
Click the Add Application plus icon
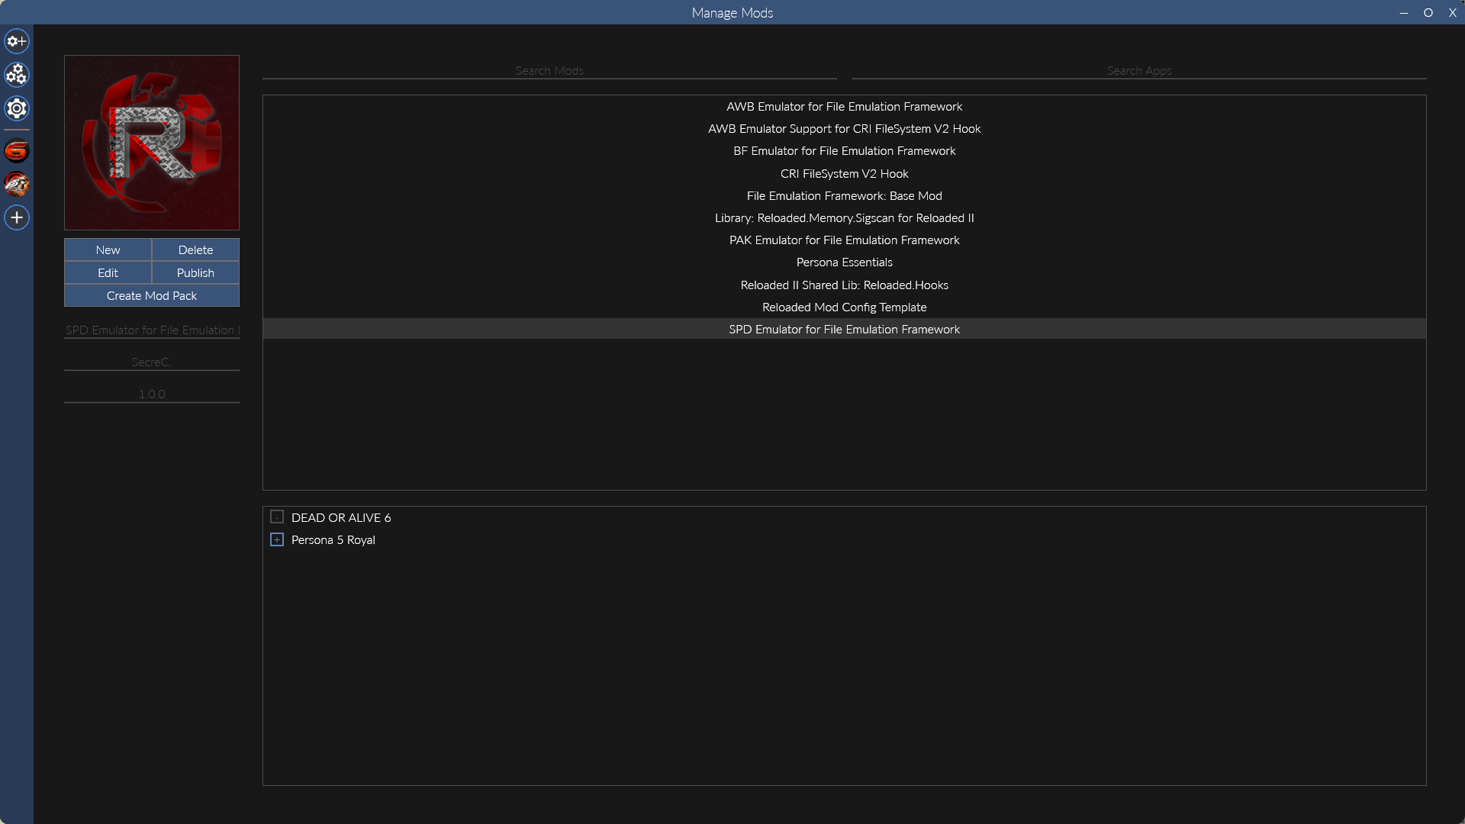pyautogui.click(x=17, y=217)
